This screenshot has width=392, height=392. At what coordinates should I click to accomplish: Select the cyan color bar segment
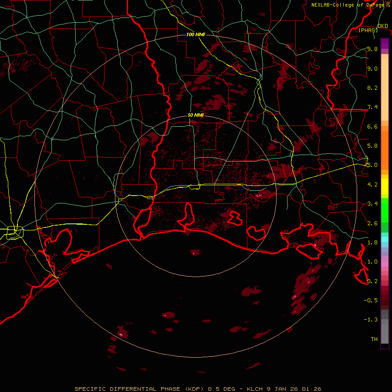point(385,239)
